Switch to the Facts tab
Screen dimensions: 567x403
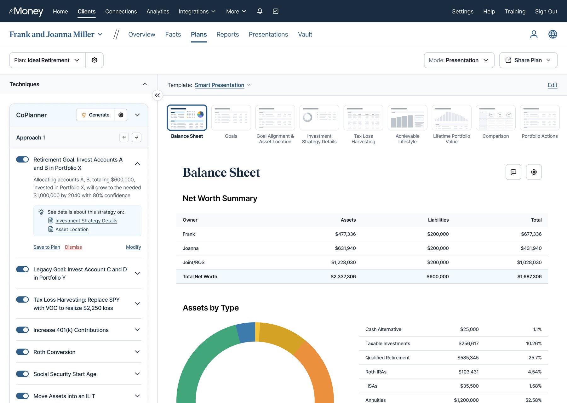pyautogui.click(x=173, y=34)
